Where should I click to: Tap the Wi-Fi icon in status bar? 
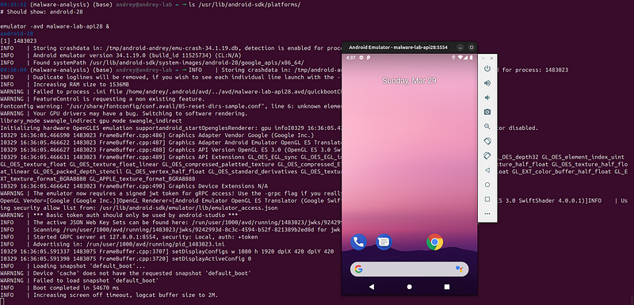pos(460,58)
